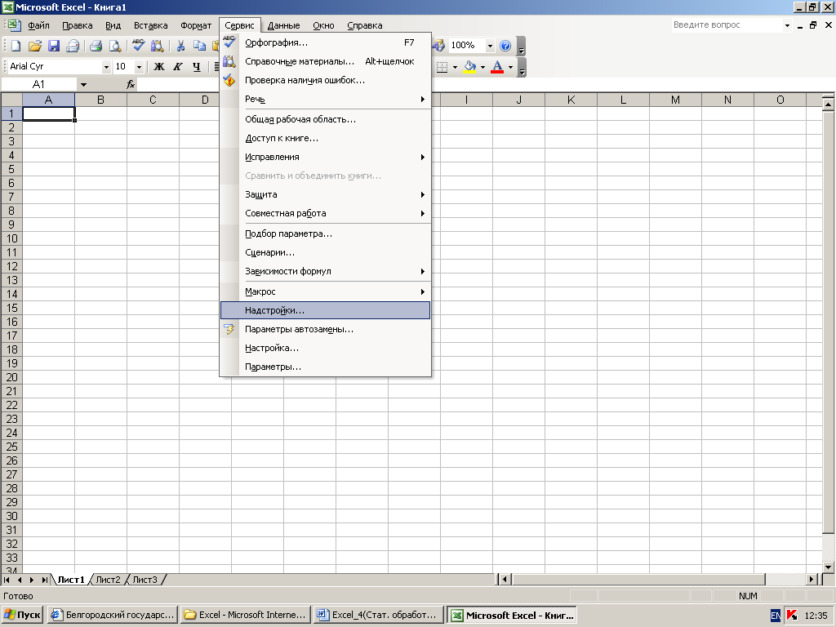Open the Данные menu
The image size is (836, 627).
pyautogui.click(x=283, y=25)
